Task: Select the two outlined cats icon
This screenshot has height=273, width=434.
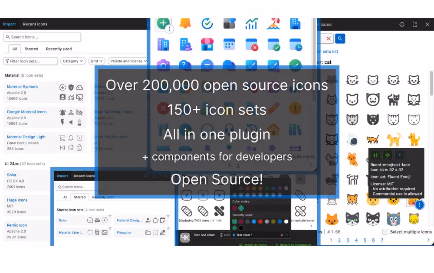Action: pos(352,179)
